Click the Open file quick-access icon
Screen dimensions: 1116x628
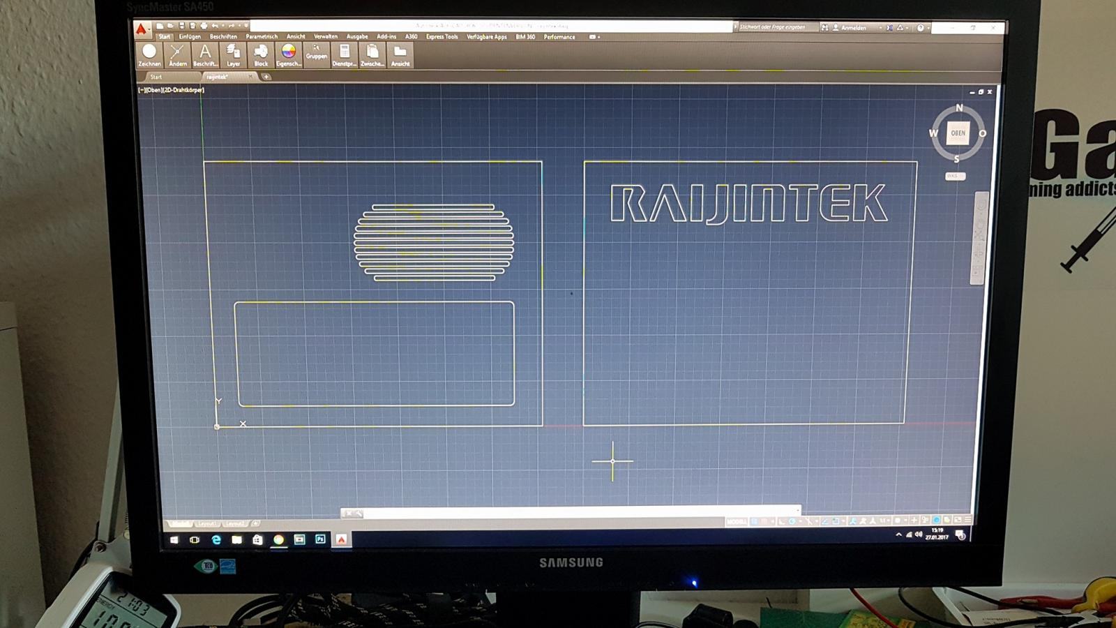[x=170, y=26]
